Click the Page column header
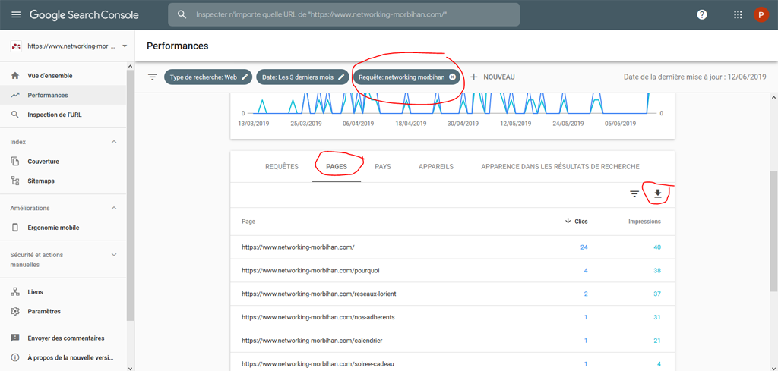Viewport: 778px width, 371px height. coord(248,222)
